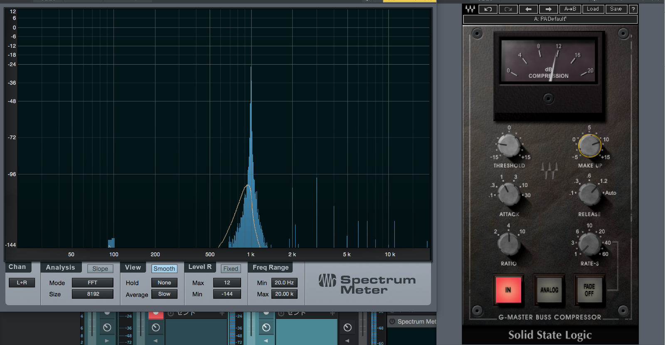
Task: Click the left-pointing arrow on the light-teal channel
Action: click(x=266, y=340)
